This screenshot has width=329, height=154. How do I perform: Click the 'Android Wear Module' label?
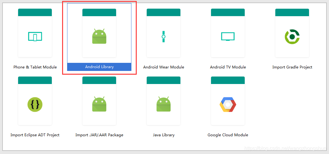tap(164, 67)
